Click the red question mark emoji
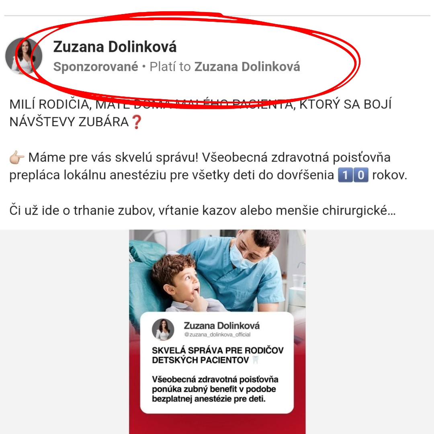 pos(137,122)
